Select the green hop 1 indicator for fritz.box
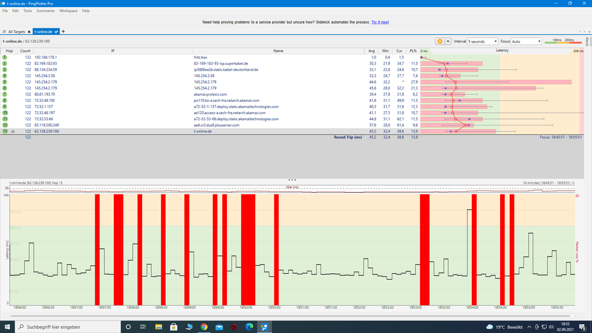Image resolution: width=592 pixels, height=333 pixels. [4, 57]
